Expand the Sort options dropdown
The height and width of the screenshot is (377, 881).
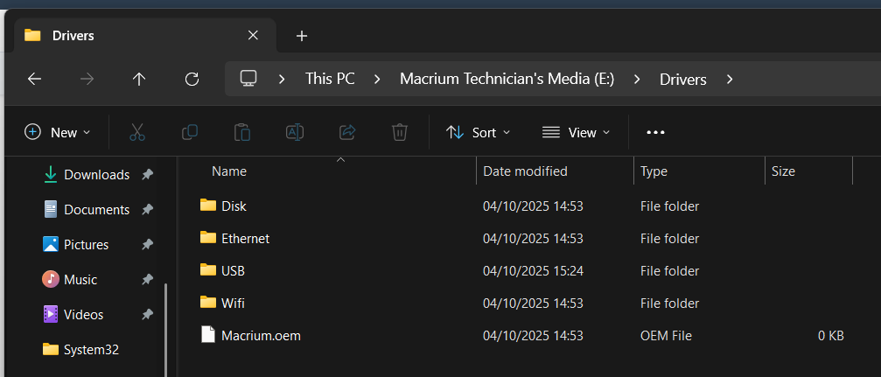point(478,132)
